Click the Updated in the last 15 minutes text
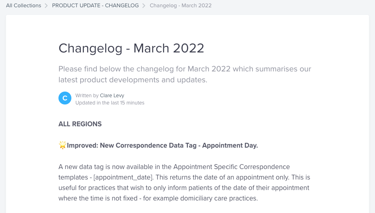 point(110,103)
